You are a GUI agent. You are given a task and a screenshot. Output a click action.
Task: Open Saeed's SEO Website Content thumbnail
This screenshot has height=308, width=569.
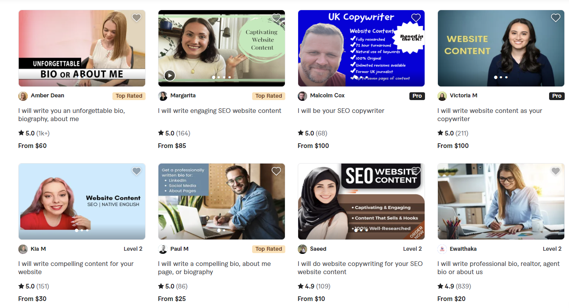[361, 201]
